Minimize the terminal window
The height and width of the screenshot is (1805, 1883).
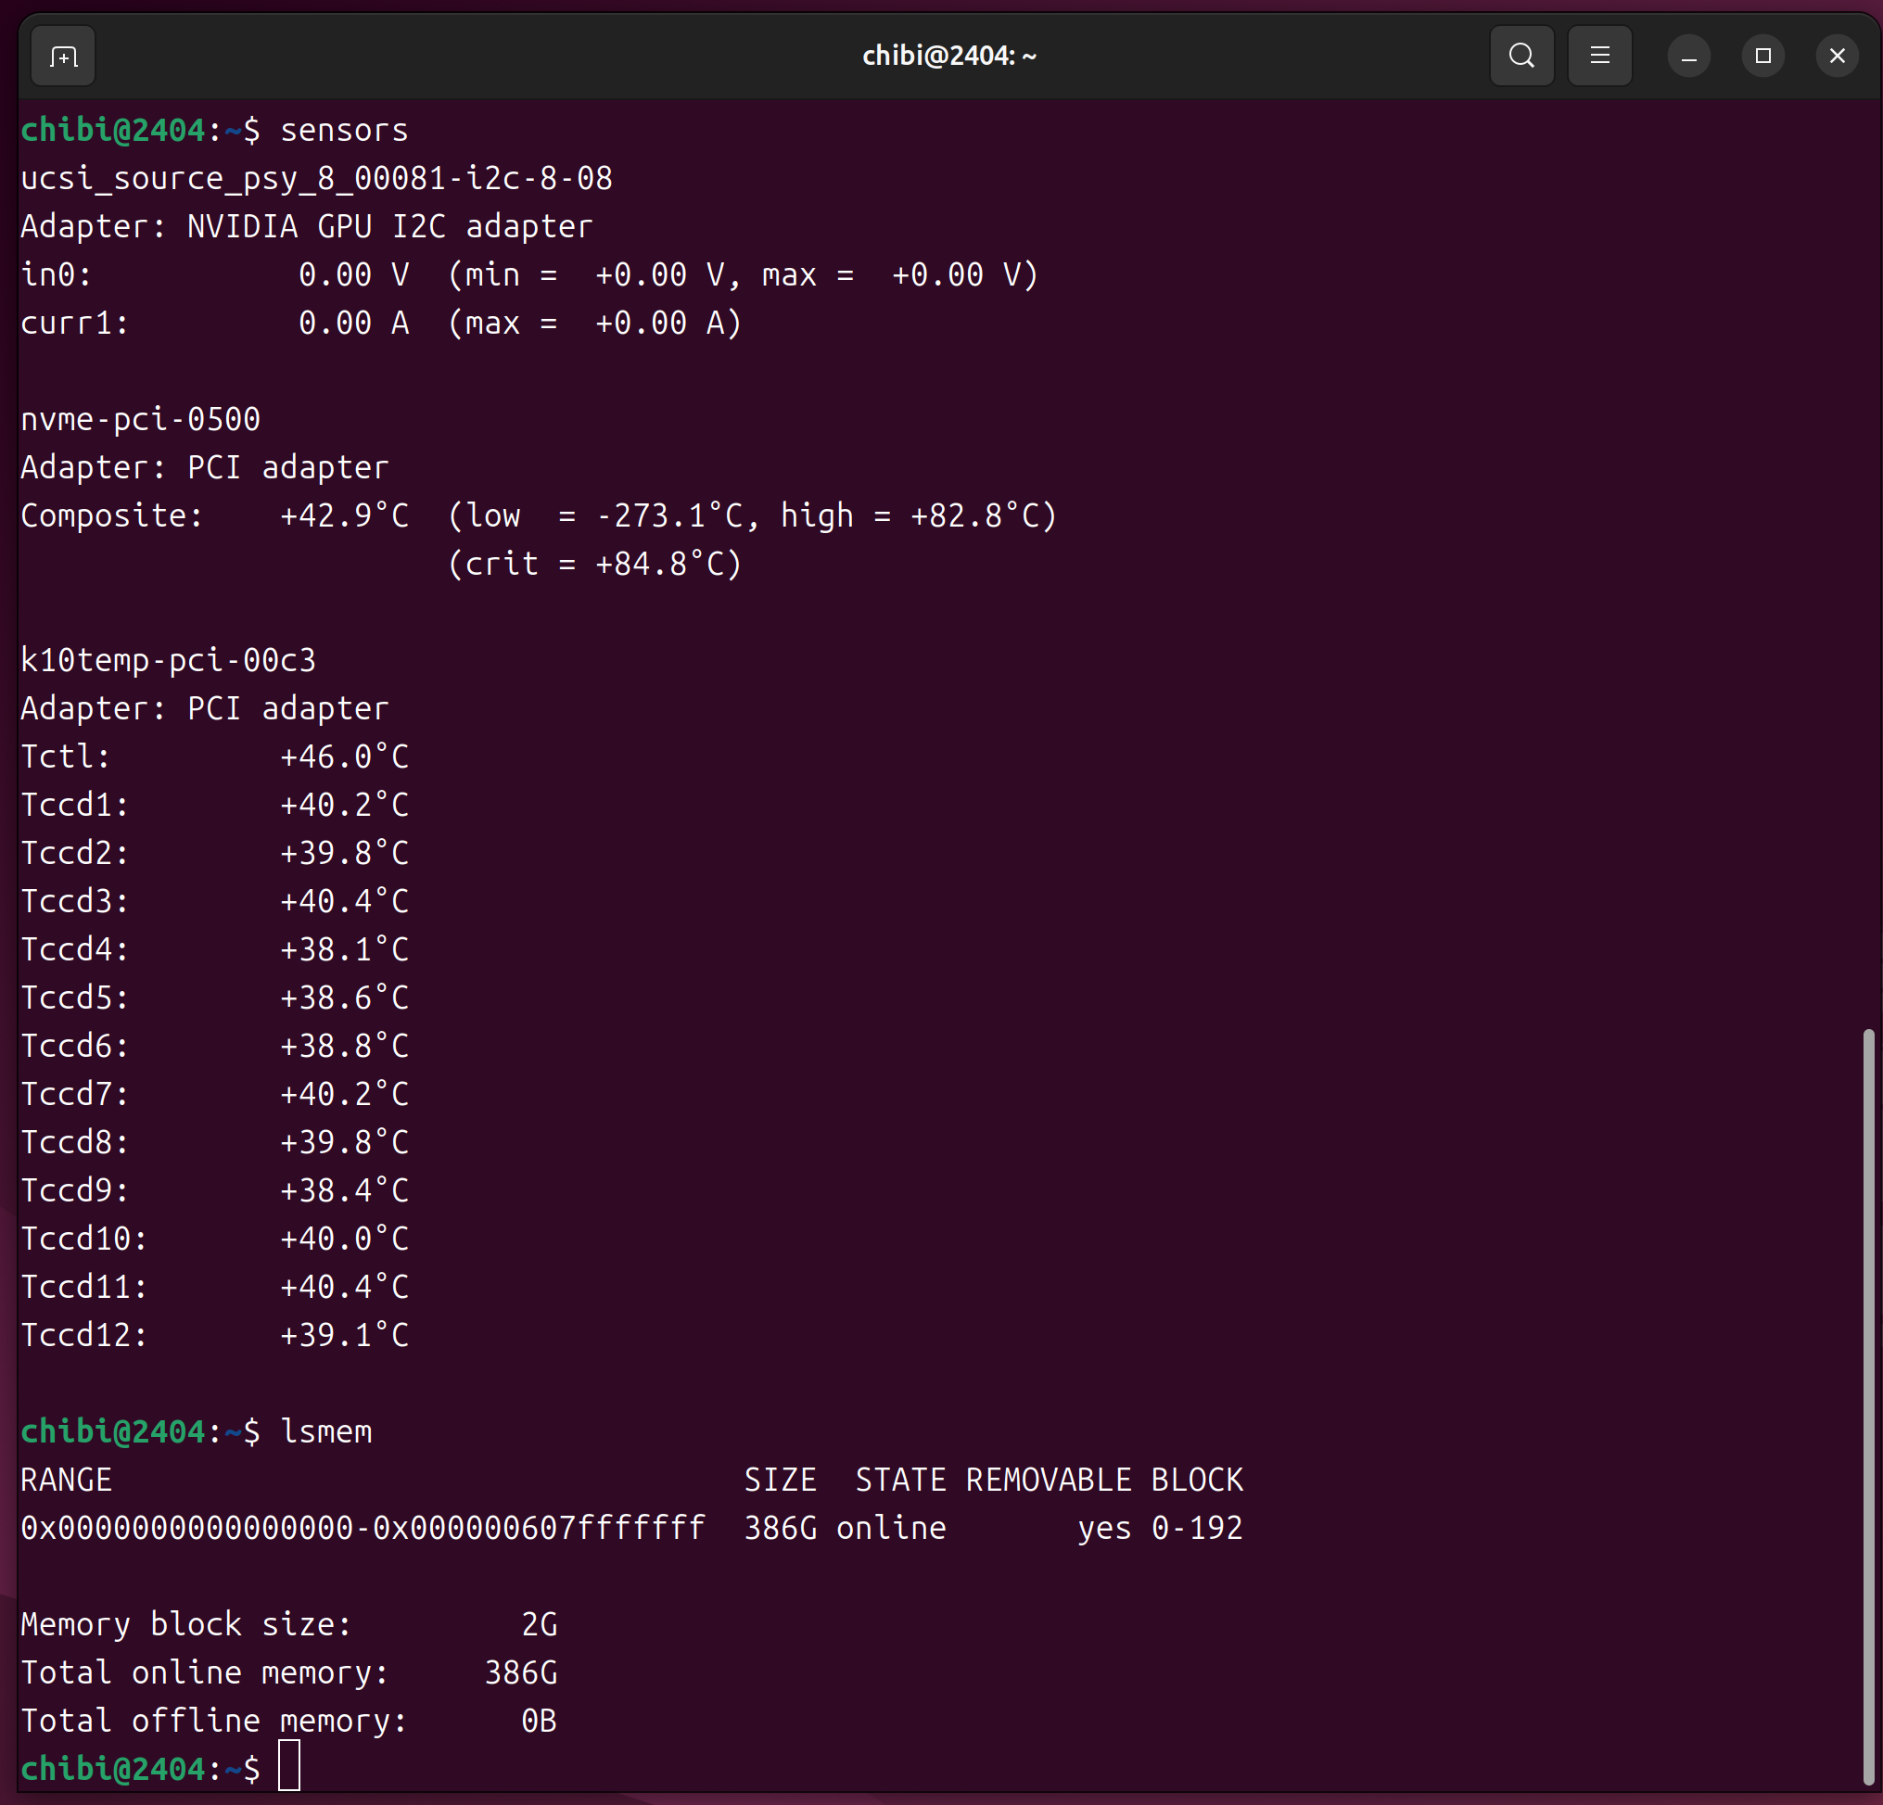click(x=1688, y=57)
